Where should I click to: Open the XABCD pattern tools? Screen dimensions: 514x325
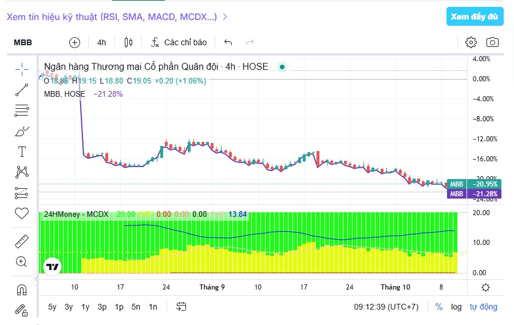click(22, 172)
